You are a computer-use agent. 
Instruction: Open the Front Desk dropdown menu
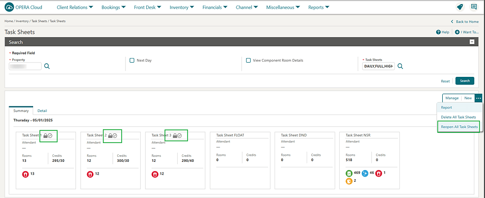point(148,8)
